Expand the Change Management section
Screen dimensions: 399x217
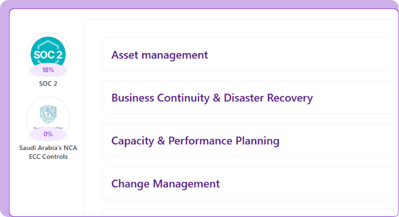point(250,183)
